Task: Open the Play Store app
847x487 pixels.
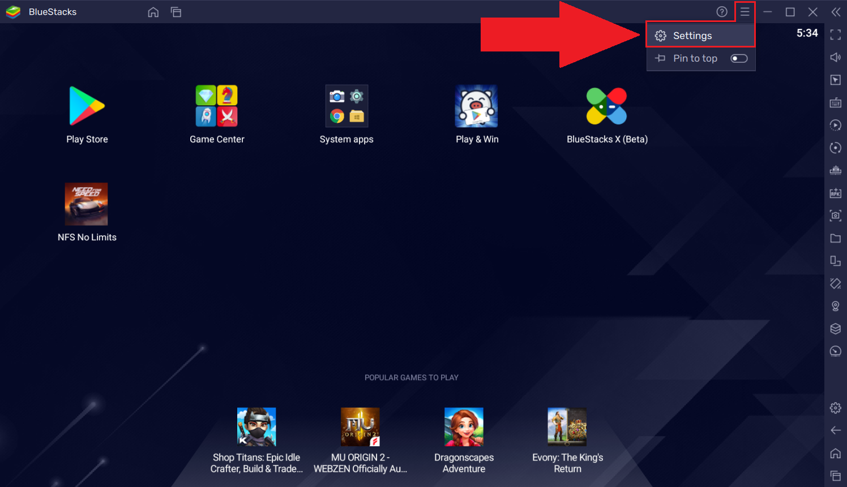Action: click(87, 106)
